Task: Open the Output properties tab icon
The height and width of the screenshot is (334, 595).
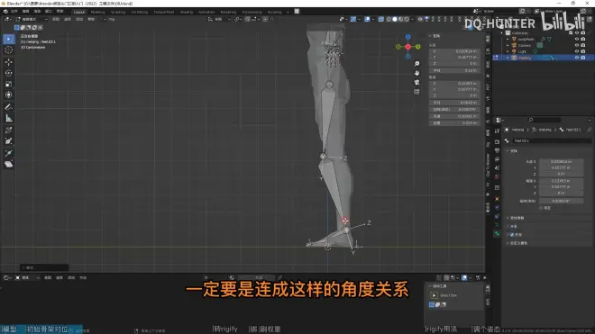Action: (497, 151)
